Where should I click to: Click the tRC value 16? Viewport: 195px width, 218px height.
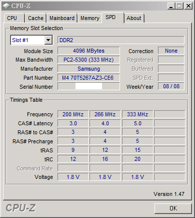click(x=105, y=159)
